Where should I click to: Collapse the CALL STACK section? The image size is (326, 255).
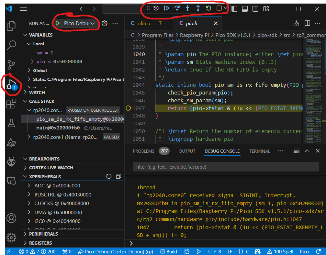pyautogui.click(x=25, y=101)
